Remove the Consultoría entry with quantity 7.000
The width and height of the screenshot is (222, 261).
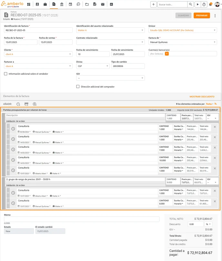[x=215, y=148]
